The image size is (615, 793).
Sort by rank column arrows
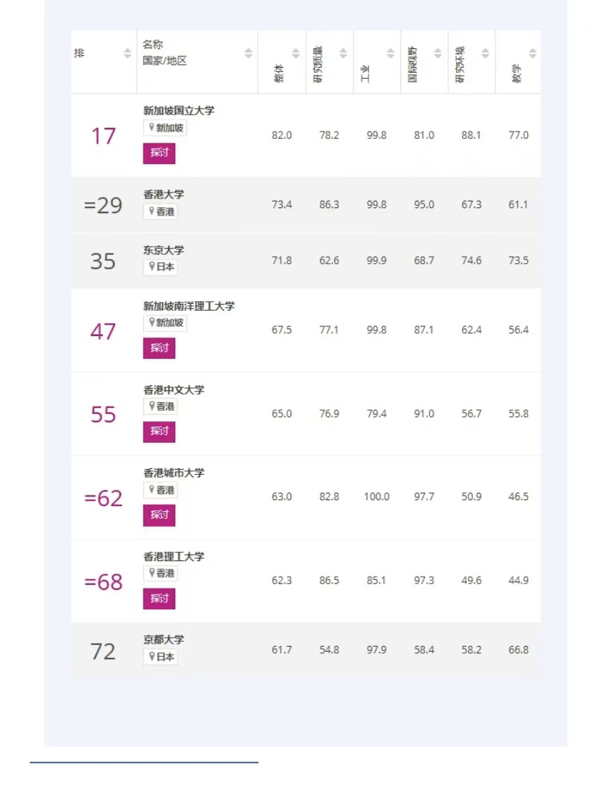click(127, 53)
